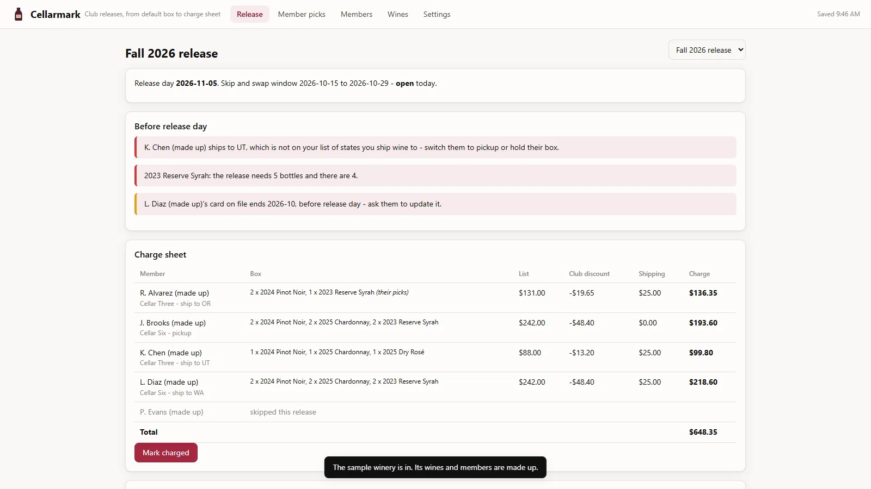Click 'Cellar Six - pickup' under J. Brooks
This screenshot has width=871, height=489.
coord(165,333)
